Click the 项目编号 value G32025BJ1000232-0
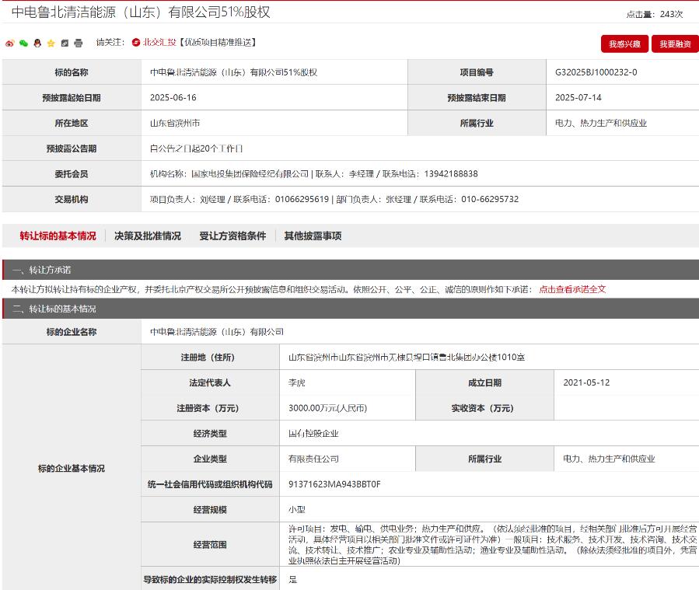Image resolution: width=699 pixels, height=590 pixels. pos(596,72)
